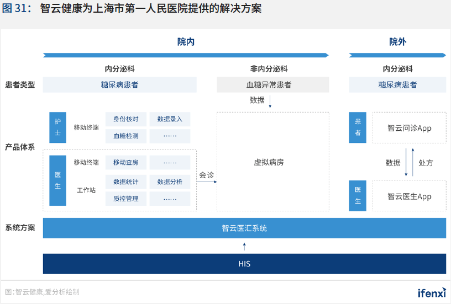Screen dimensions: 451x304
Task: Click the 患者类型 row label
Action: coord(20,84)
